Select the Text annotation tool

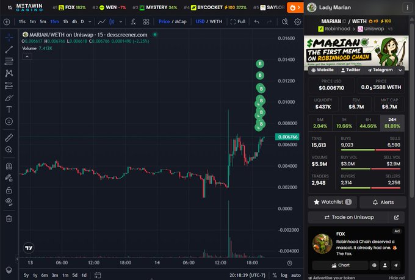point(9,109)
